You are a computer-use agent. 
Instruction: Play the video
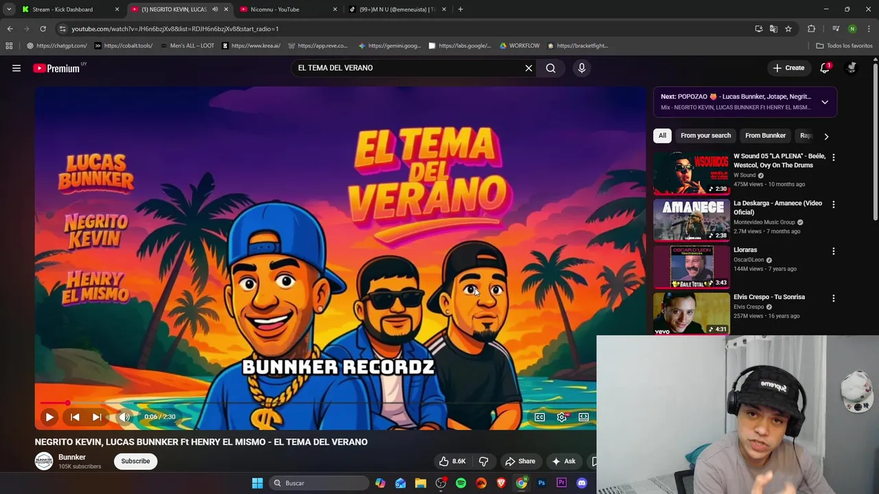click(x=49, y=416)
